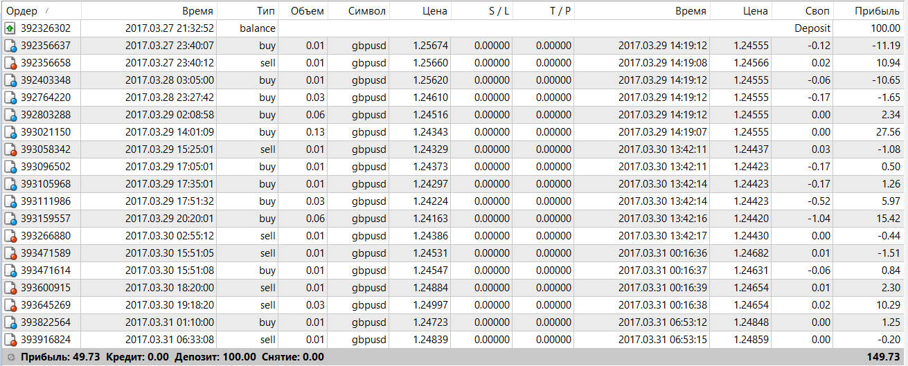
Task: Click the buy icon of order 393159557
Action: (10, 219)
